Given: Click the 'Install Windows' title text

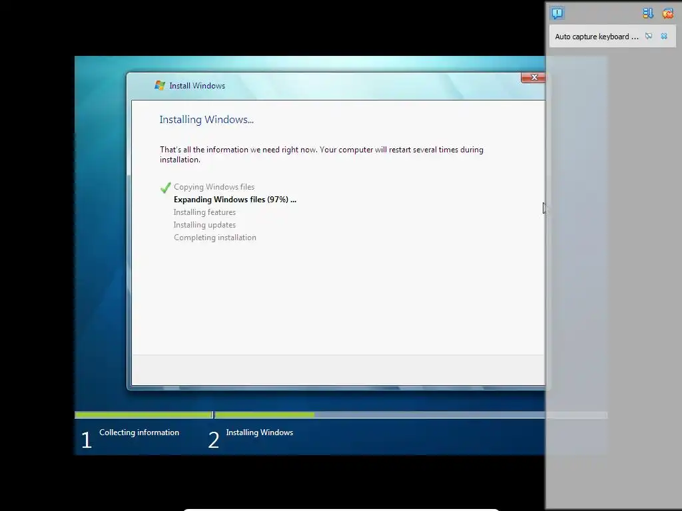Looking at the screenshot, I should [x=197, y=86].
